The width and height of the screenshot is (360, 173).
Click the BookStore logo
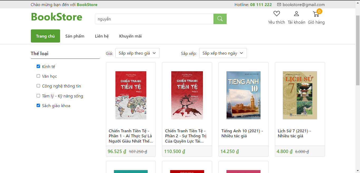coord(56,17)
